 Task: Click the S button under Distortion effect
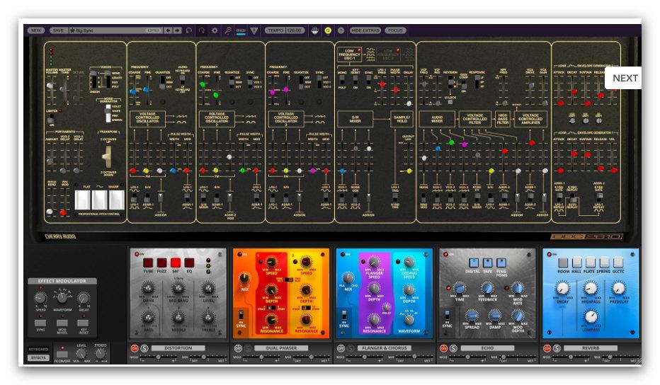pyautogui.click(x=144, y=348)
